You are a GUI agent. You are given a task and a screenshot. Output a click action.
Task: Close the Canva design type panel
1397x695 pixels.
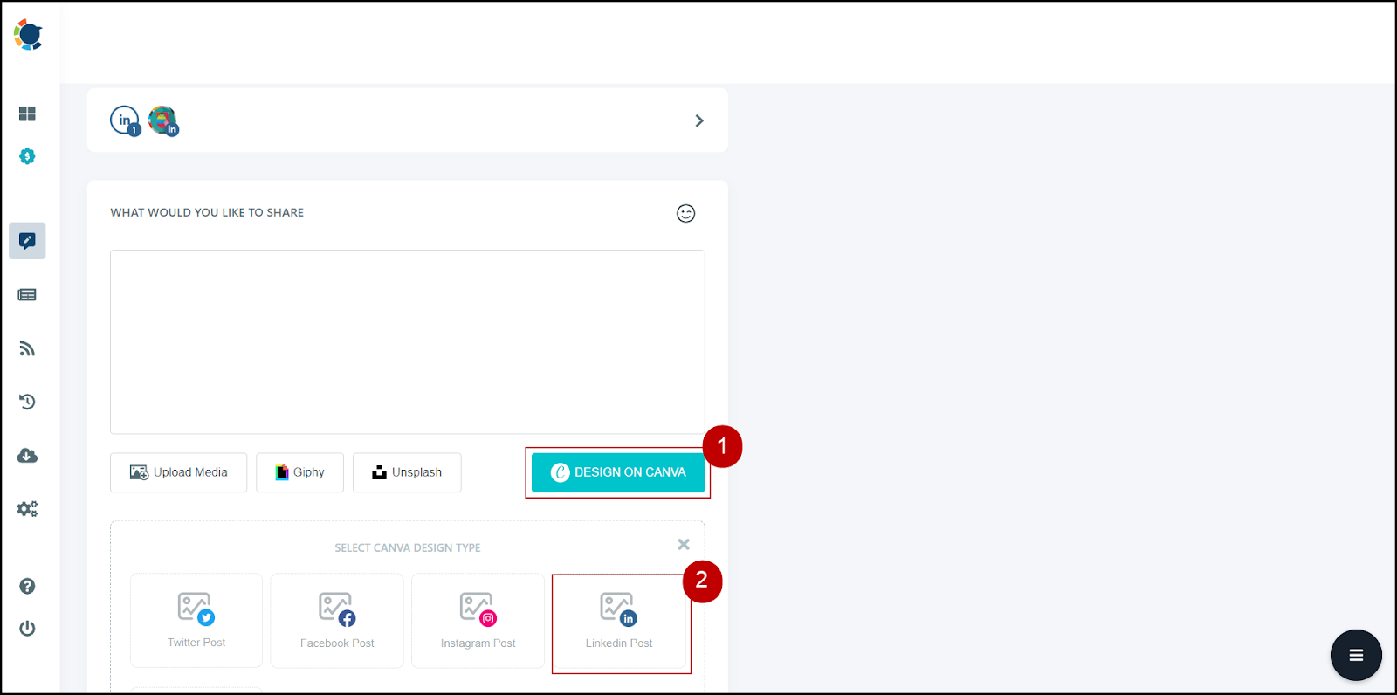coord(684,544)
